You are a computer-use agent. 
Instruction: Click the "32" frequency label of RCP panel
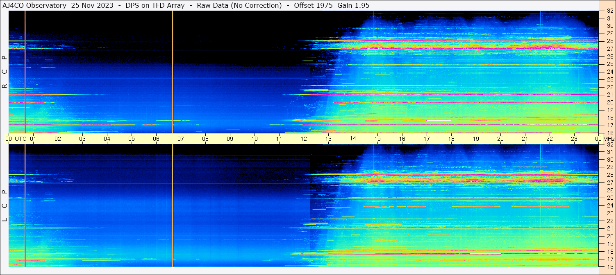(610, 11)
